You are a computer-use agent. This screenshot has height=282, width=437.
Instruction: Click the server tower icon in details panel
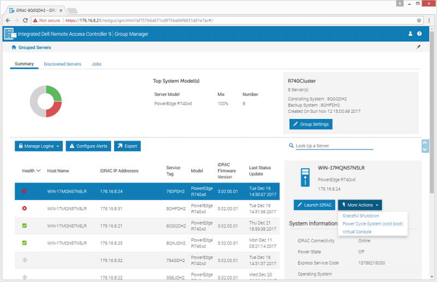305,178
